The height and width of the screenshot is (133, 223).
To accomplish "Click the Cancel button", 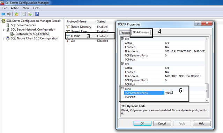I will (162, 124).
